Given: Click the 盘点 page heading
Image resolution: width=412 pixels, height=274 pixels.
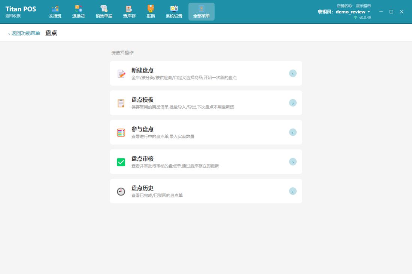Looking at the screenshot, I should pos(51,33).
